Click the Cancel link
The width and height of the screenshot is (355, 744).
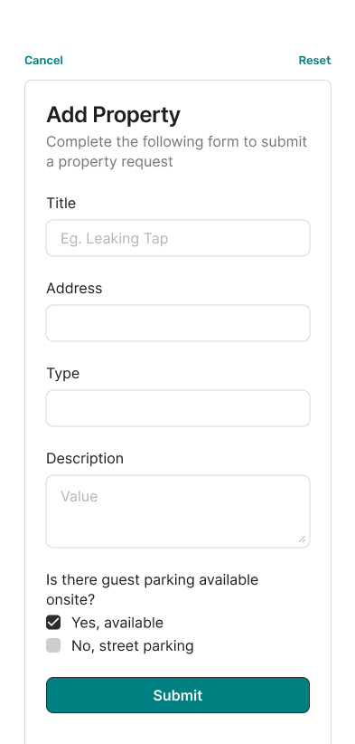pyautogui.click(x=43, y=61)
